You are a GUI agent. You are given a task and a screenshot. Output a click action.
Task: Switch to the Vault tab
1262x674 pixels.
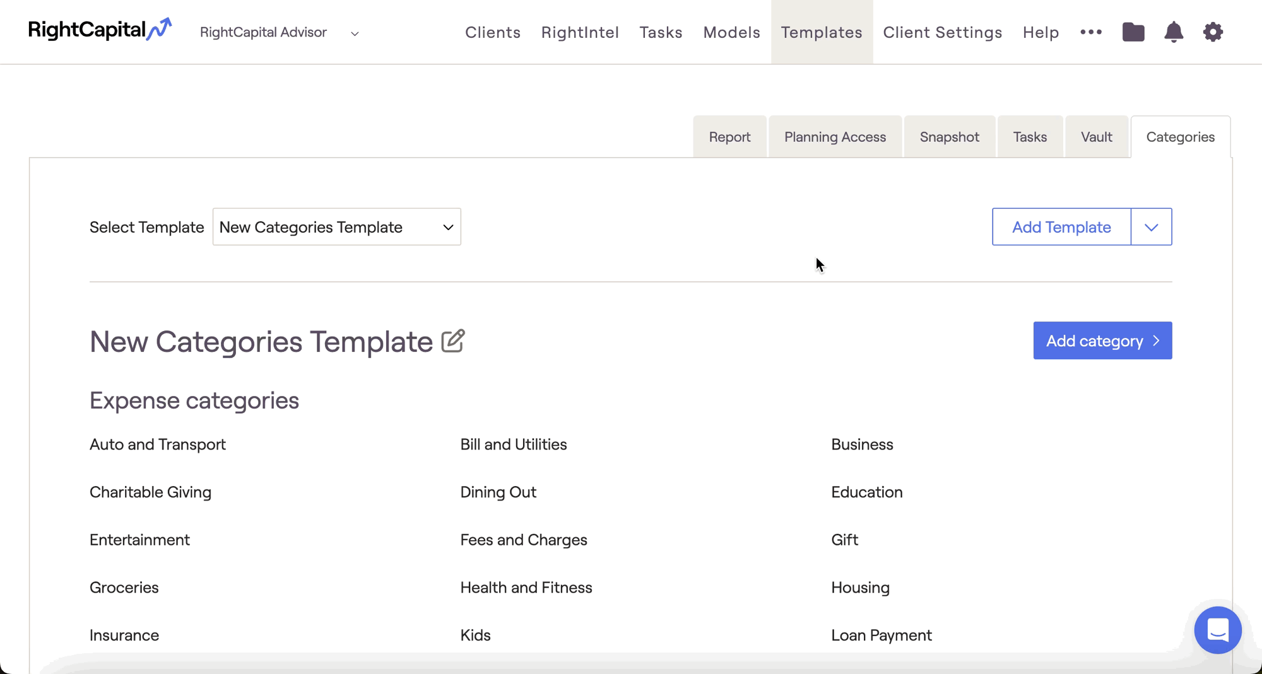click(1096, 137)
